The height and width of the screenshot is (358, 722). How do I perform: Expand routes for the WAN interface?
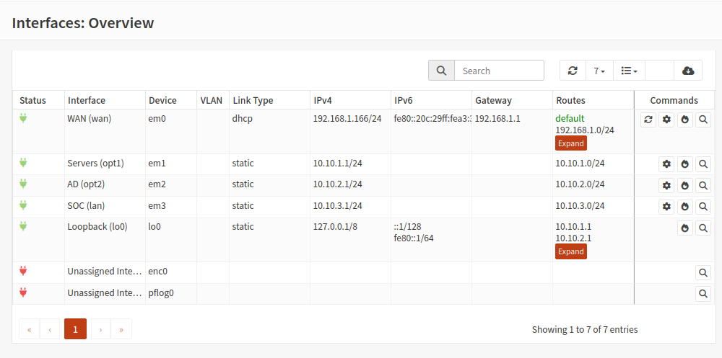[x=570, y=143]
